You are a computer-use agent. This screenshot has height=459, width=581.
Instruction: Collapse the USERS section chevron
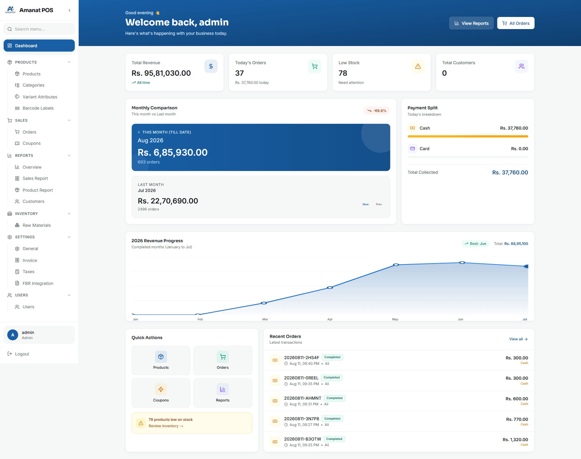coord(69,295)
